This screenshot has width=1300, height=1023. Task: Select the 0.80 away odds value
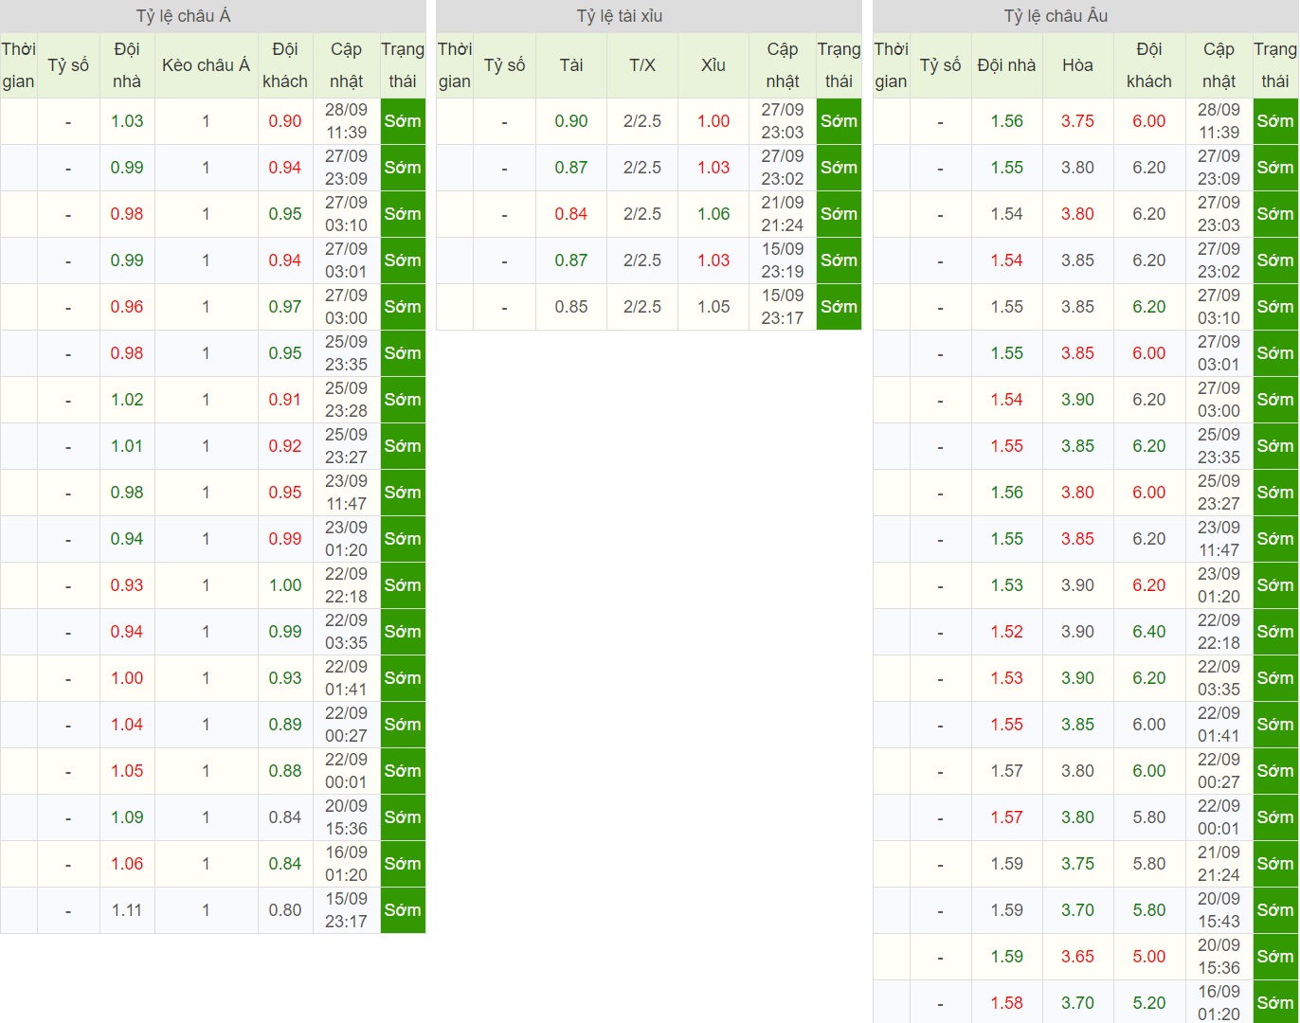pos(285,910)
